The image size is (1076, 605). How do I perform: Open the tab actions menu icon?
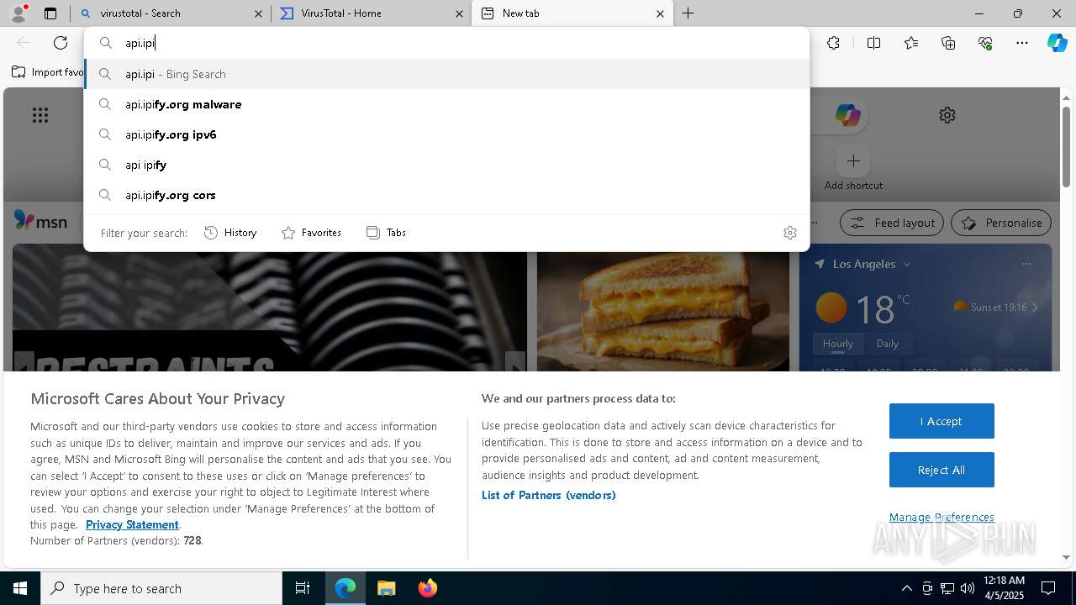click(x=50, y=13)
